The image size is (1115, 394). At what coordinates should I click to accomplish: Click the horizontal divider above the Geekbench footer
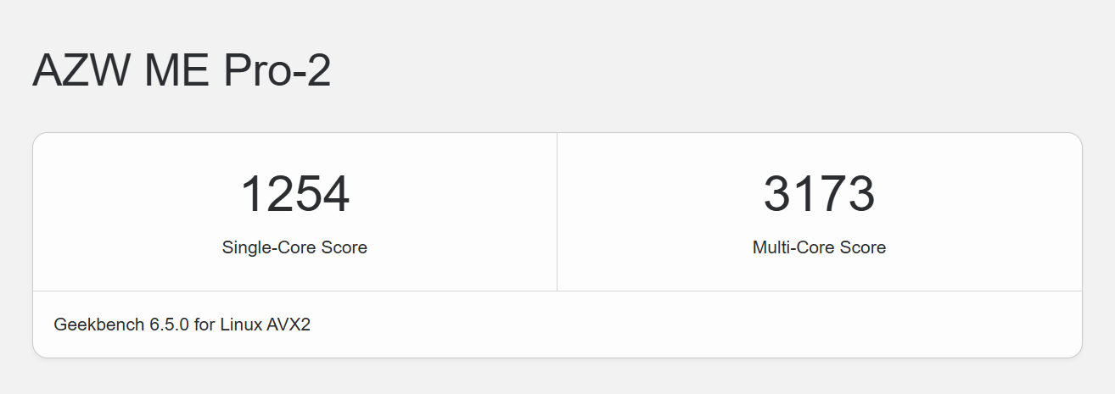557,291
